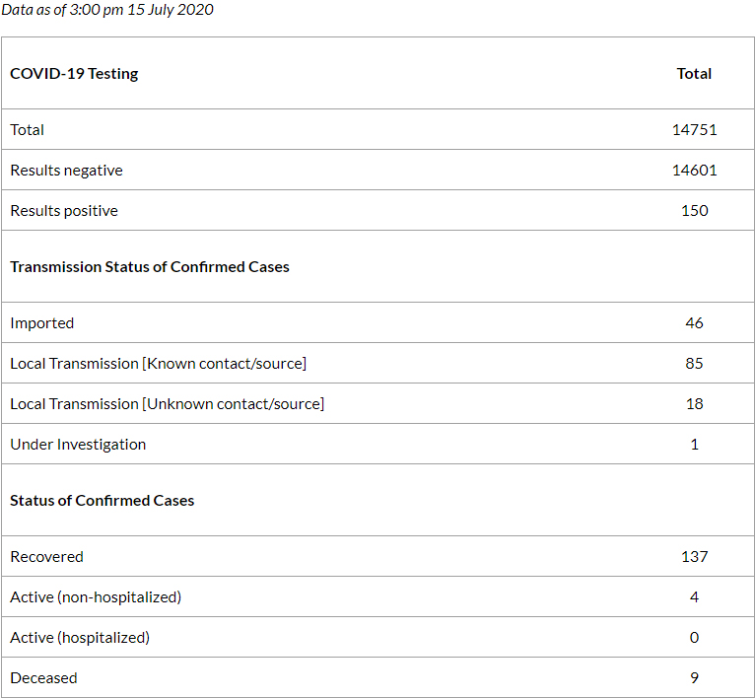
Task: Click the Results negative row label
Action: 66,171
